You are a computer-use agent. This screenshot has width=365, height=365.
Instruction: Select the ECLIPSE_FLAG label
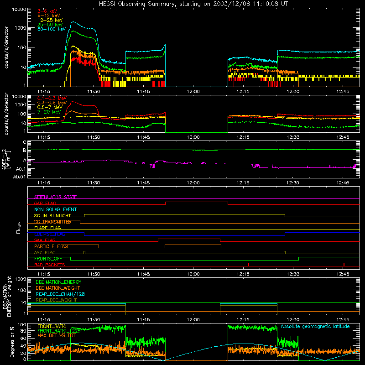coord(50,234)
